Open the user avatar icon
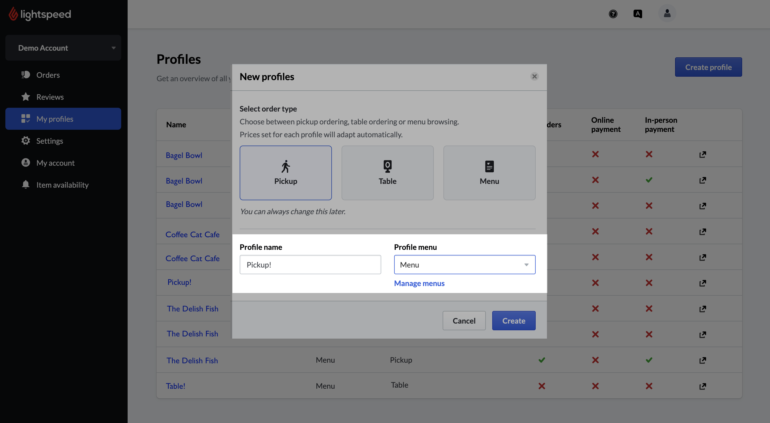770x423 pixels. [667, 13]
